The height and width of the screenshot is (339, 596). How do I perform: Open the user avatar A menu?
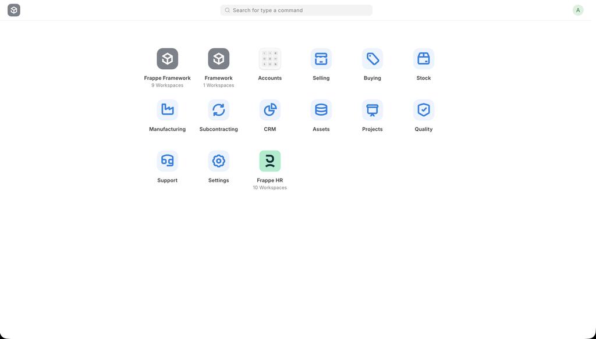(x=578, y=10)
